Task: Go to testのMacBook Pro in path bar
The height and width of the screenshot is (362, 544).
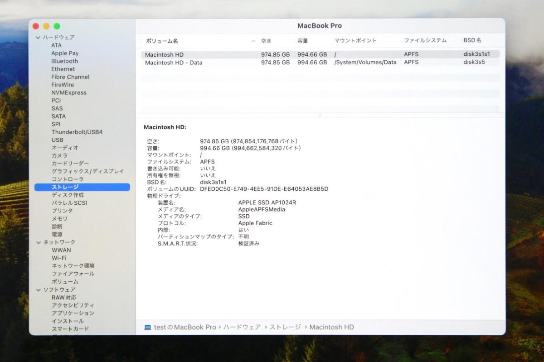Action: coord(185,327)
